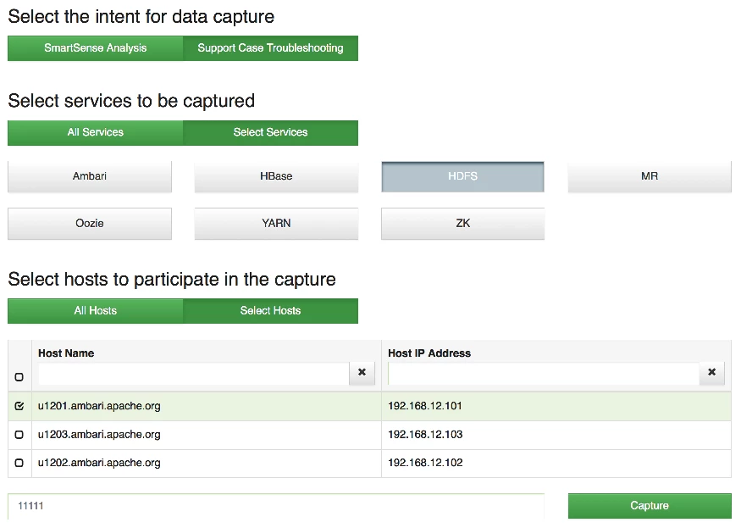Choose Support Case Troubleshooting intent
741x528 pixels.
pos(270,48)
